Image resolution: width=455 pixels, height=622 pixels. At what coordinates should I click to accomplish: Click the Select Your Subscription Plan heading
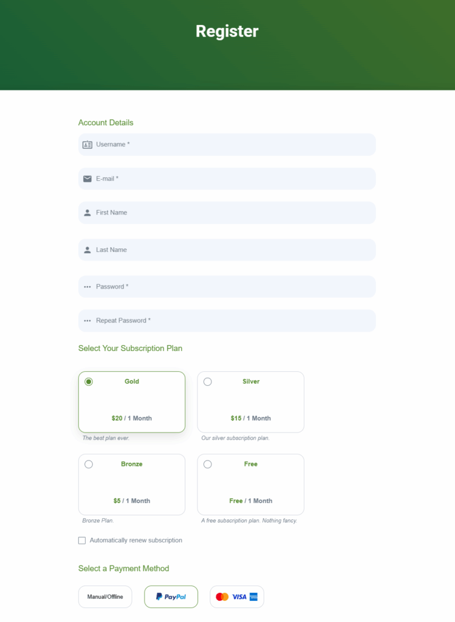coord(130,348)
